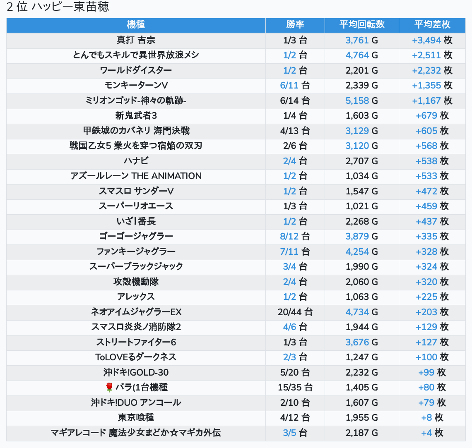Screen dimensions: 472x448
Task: Click the 勝率 column header
Action: (295, 24)
